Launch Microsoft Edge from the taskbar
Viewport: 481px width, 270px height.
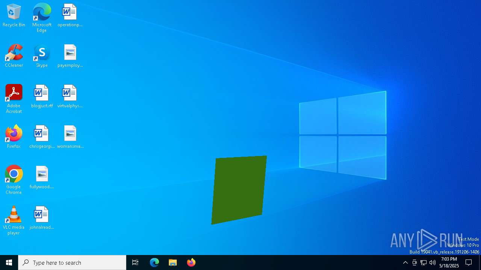point(154,262)
